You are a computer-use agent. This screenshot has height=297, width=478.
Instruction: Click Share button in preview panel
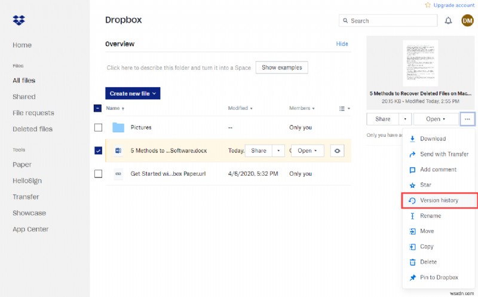(x=382, y=120)
